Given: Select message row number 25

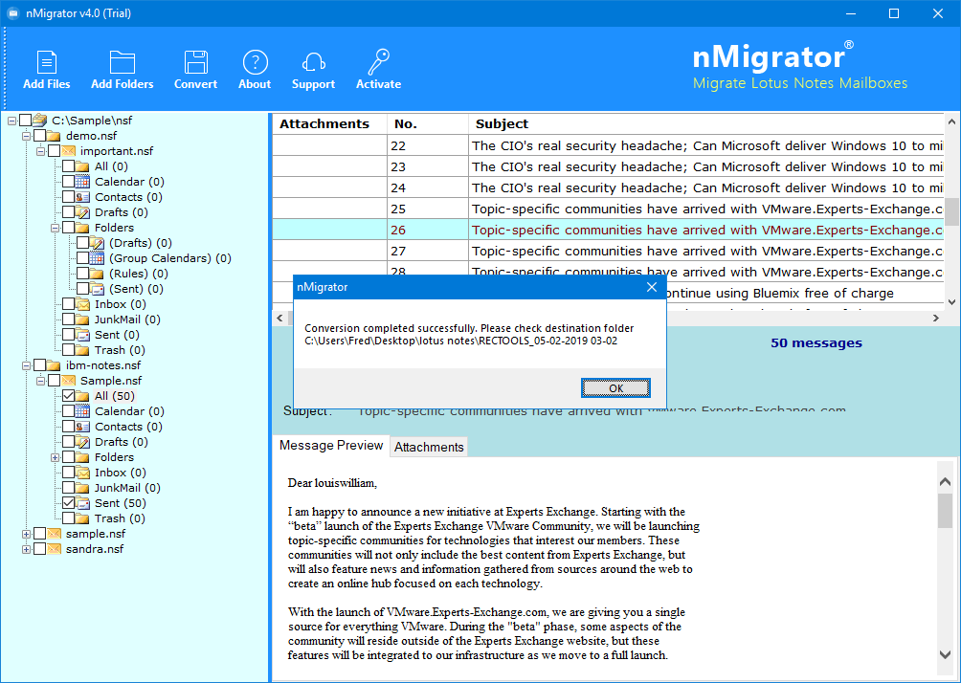Looking at the screenshot, I should pos(608,209).
